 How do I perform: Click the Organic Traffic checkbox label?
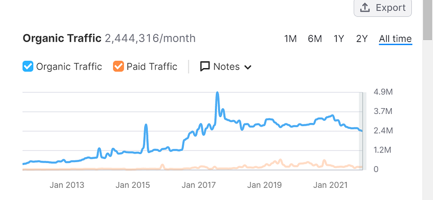coord(69,66)
